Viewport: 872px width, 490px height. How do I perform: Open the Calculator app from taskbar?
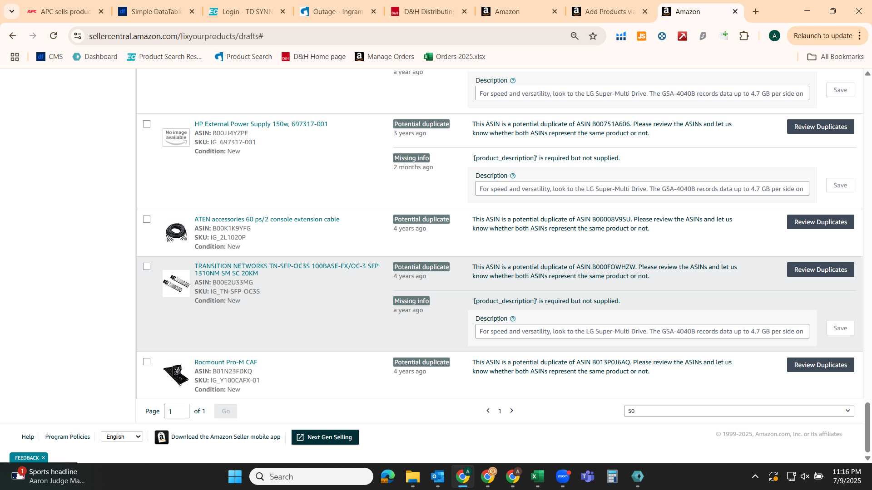[x=612, y=476]
